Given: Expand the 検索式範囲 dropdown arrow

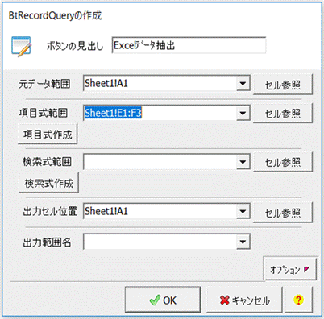Looking at the screenshot, I should tap(243, 162).
